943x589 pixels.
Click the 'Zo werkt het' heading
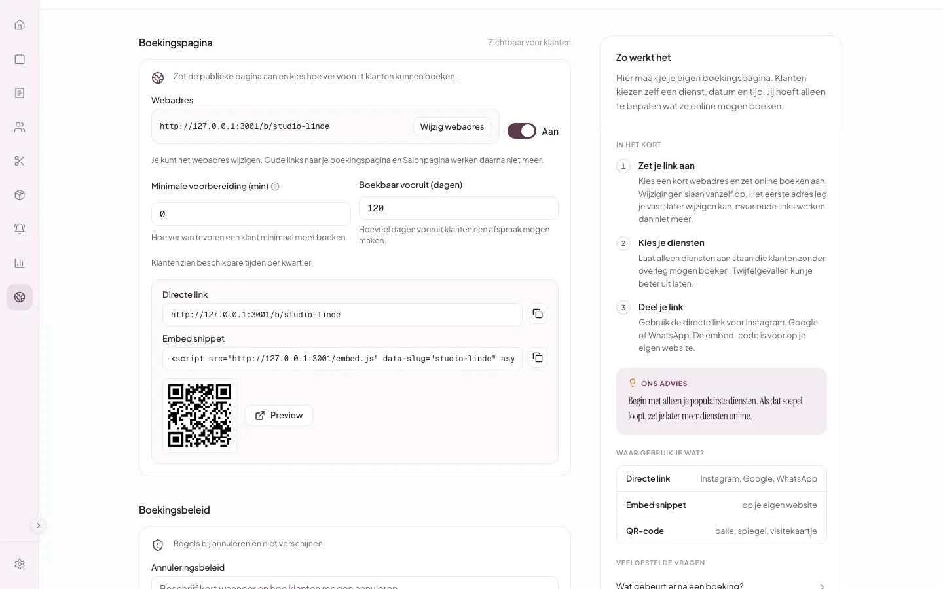[x=643, y=58]
